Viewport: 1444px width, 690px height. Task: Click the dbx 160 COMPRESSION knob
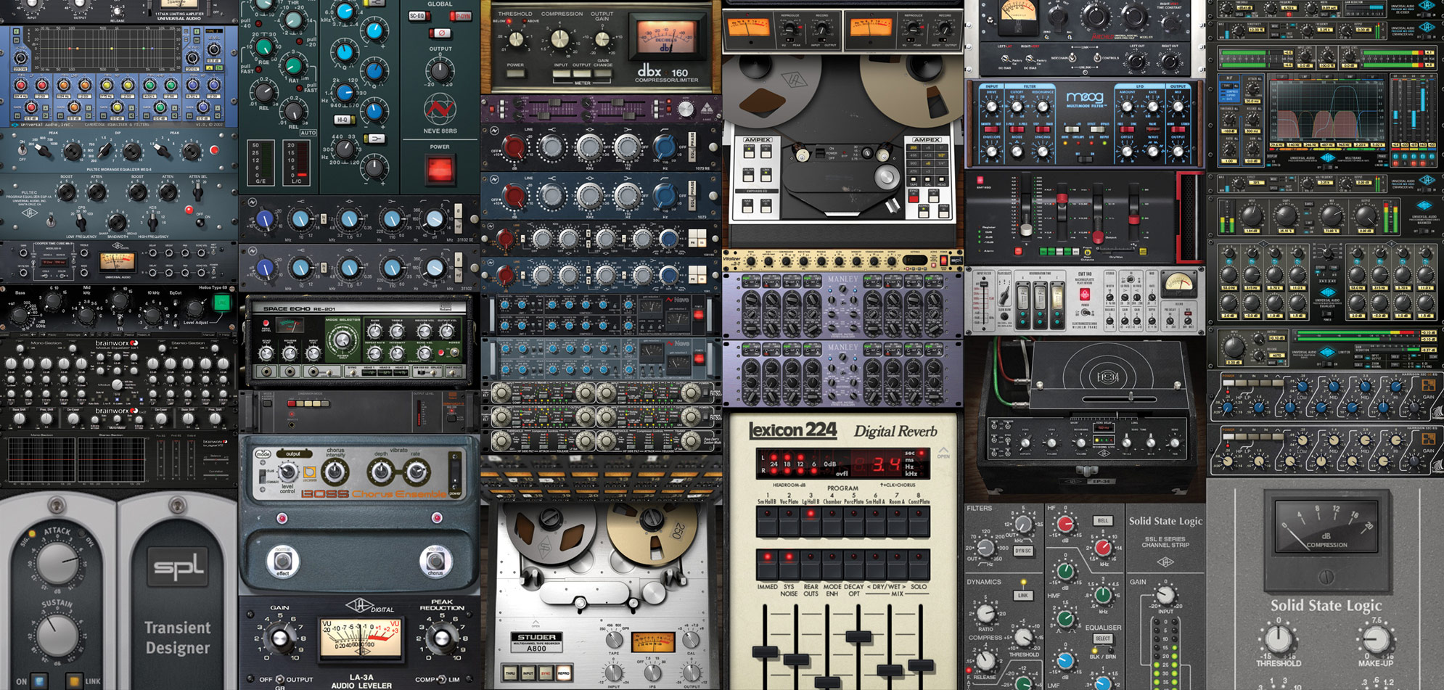[x=561, y=38]
